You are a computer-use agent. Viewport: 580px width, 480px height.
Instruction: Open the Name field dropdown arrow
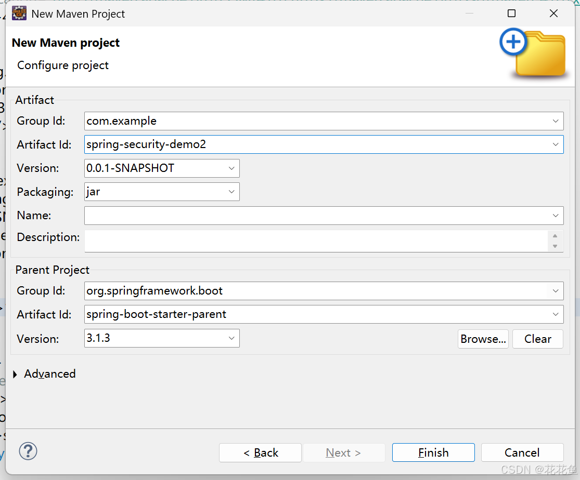(x=555, y=216)
